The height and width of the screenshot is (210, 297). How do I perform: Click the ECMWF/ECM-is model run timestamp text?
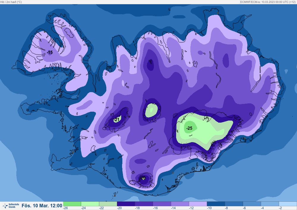(268, 2)
